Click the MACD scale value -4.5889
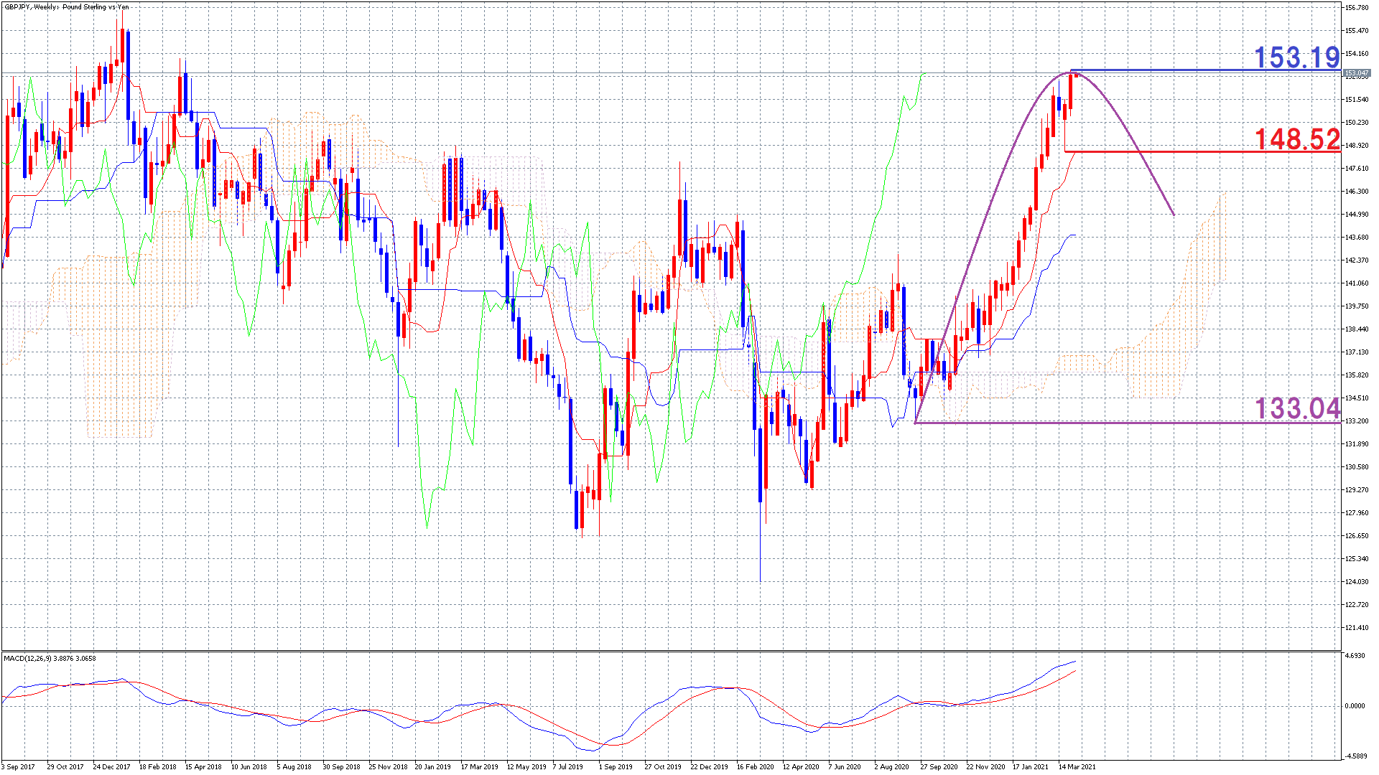The image size is (1379, 775). (x=1355, y=756)
